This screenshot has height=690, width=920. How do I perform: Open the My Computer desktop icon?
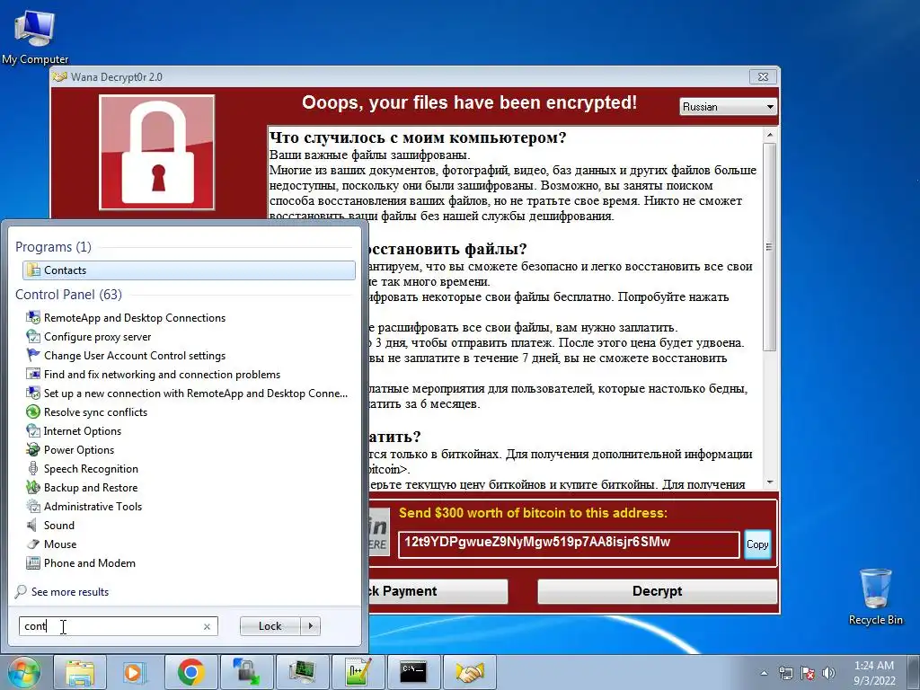(35, 36)
